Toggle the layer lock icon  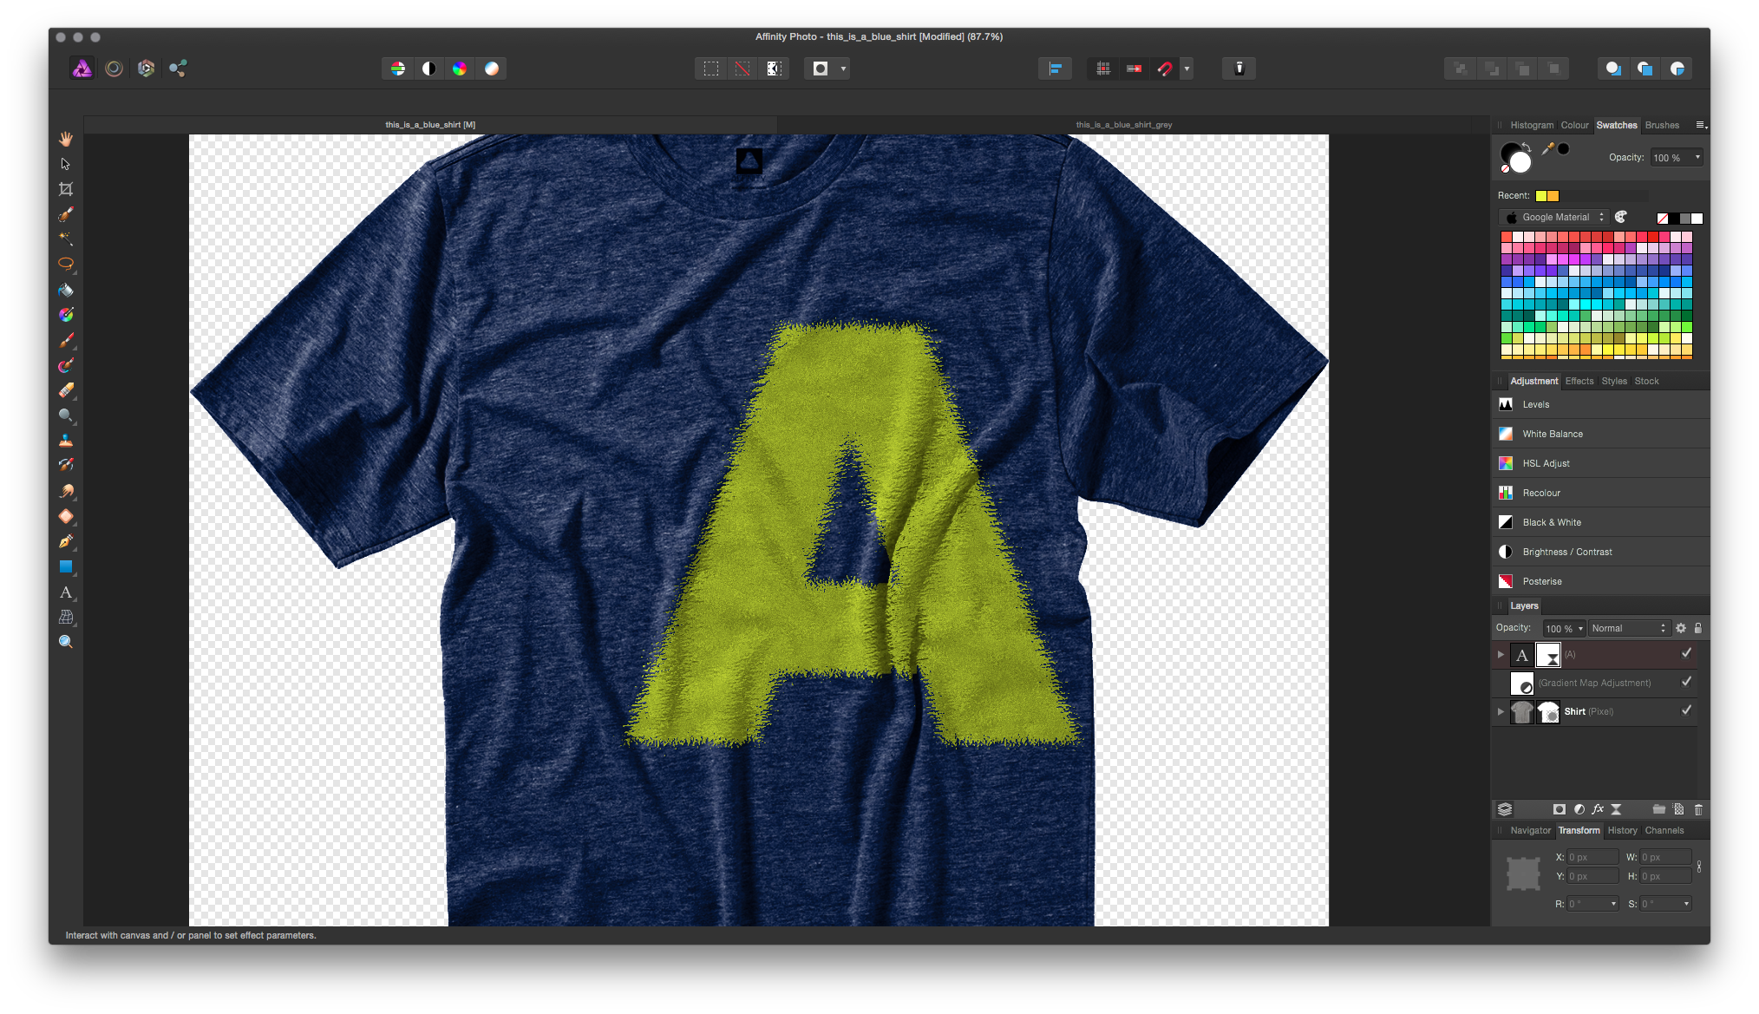pos(1698,628)
